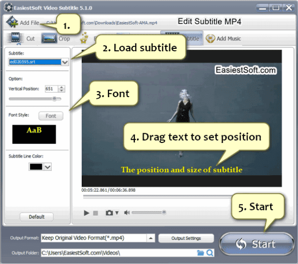Open the Output Format dropdown arrow
This screenshot has width=298, height=264.
[x=151, y=238]
